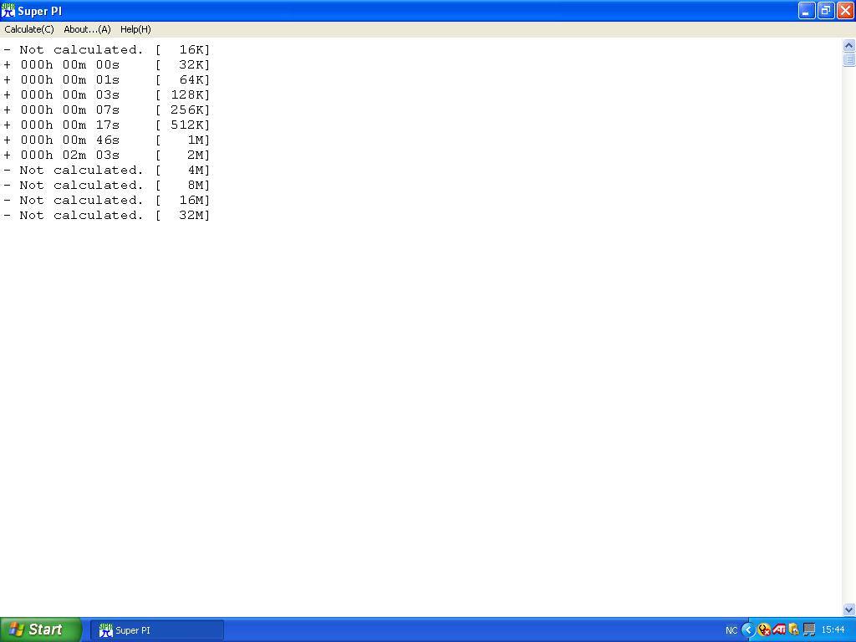Click the Start button

point(41,629)
